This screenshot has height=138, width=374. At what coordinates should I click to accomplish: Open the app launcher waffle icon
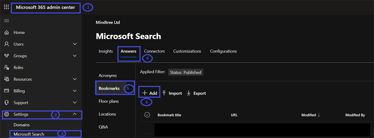point(7,7)
